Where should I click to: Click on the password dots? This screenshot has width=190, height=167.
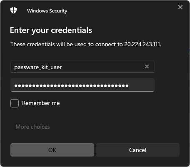tap(71, 86)
